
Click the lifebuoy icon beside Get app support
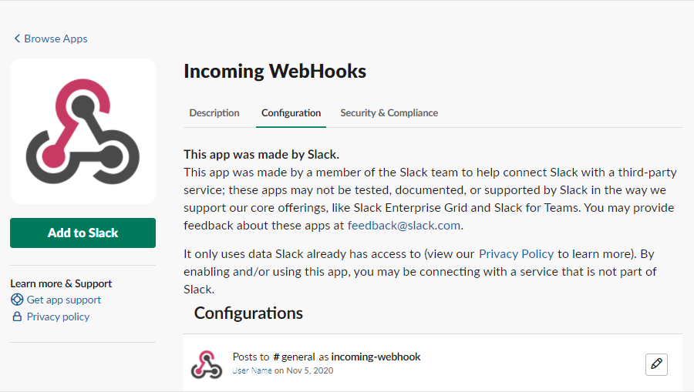tap(17, 300)
